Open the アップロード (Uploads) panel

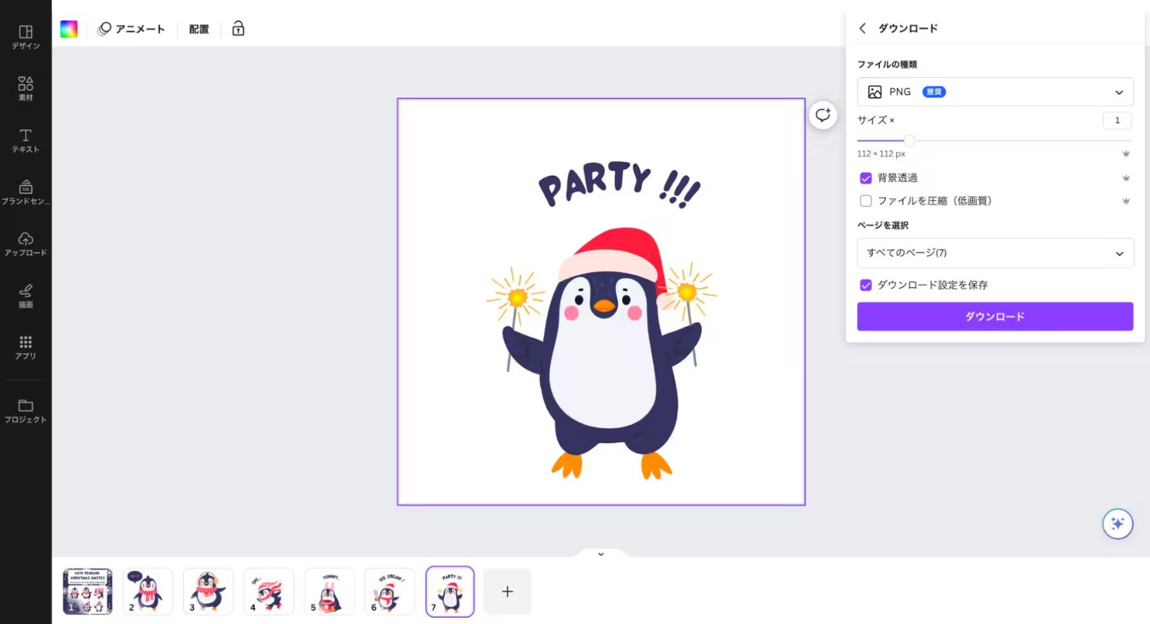point(26,244)
